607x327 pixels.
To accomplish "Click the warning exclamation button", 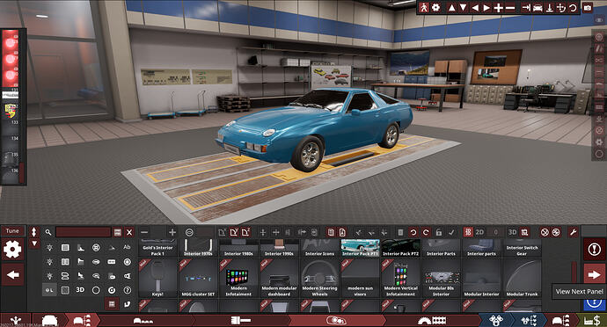I will pos(594,250).
